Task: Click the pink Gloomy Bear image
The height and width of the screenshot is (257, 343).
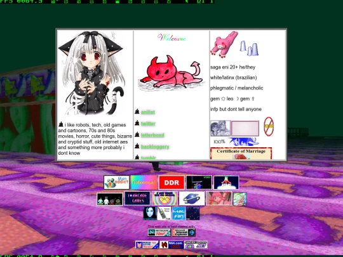Action: (224, 44)
